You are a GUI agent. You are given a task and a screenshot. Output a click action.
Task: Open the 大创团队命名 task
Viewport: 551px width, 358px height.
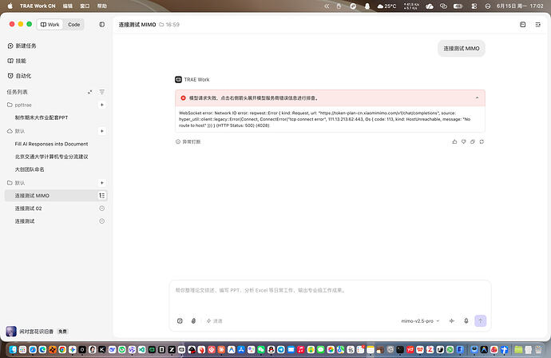pos(30,169)
